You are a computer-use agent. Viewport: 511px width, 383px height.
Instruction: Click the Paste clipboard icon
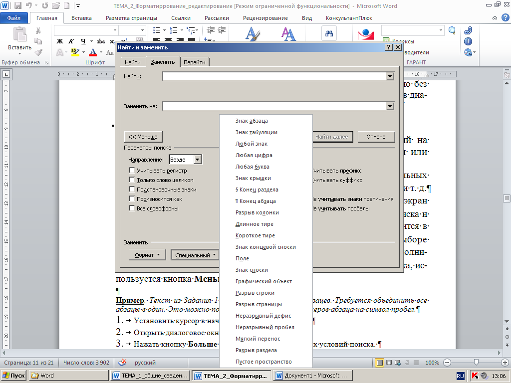[19, 34]
